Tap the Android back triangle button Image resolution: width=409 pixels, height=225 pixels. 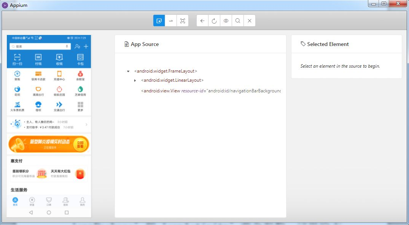(x=31, y=212)
